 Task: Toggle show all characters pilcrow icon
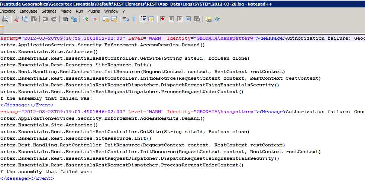(134, 19)
